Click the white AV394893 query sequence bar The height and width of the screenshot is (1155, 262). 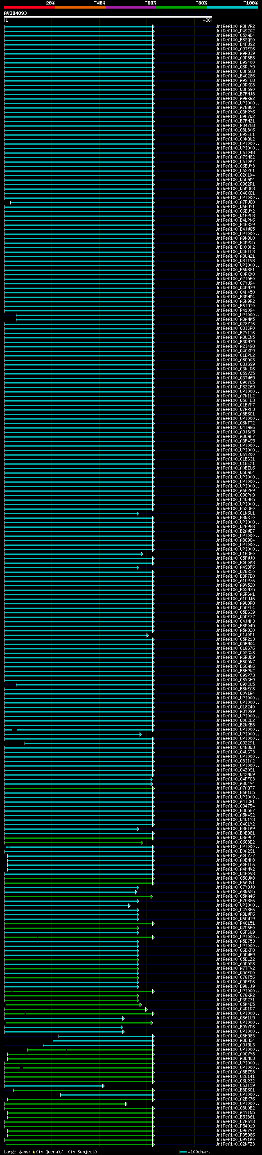pyautogui.click(x=108, y=17)
